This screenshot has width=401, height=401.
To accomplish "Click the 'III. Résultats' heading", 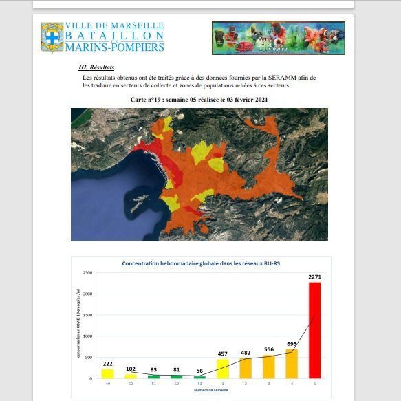I will coord(96,67).
